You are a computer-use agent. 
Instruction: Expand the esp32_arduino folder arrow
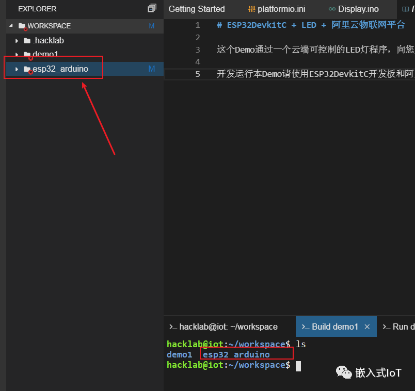tap(17, 69)
